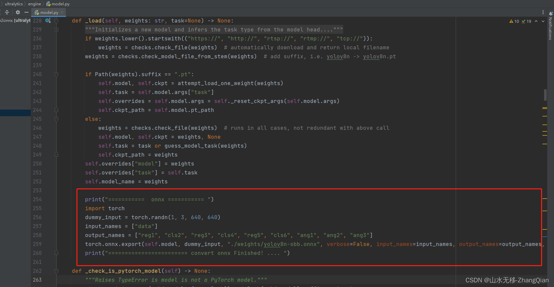This screenshot has width=554, height=287.
Task: Click the fold end marker at line 244
Action: click(x=56, y=110)
